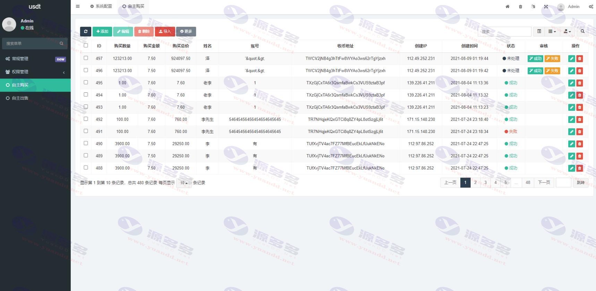The image size is (596, 291).
Task: Click the 删除 toolbar button
Action: pyautogui.click(x=144, y=32)
